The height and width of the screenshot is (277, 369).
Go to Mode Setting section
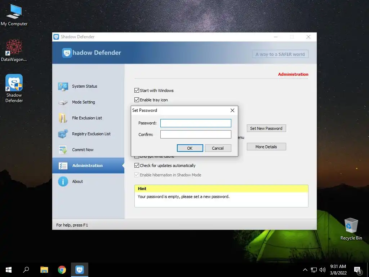tap(88, 102)
